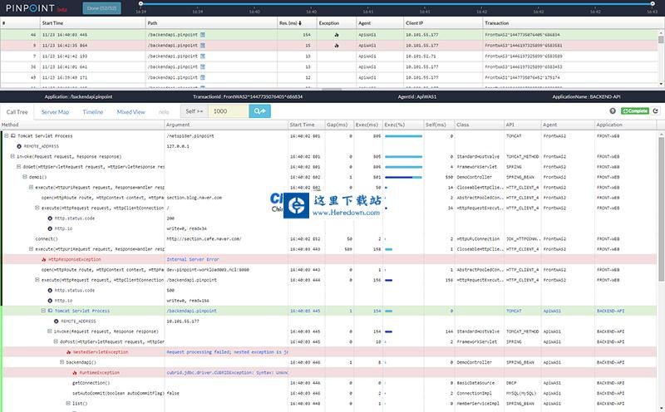
Task: Click the refresh icon beside Complete
Action: pos(656,111)
